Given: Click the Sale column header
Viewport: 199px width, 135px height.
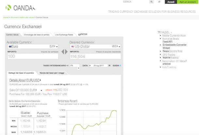Looking at the screenshot, I should (25, 113).
